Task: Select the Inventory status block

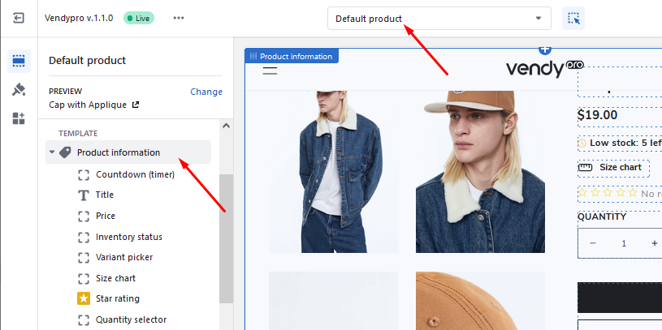Action: tap(129, 237)
